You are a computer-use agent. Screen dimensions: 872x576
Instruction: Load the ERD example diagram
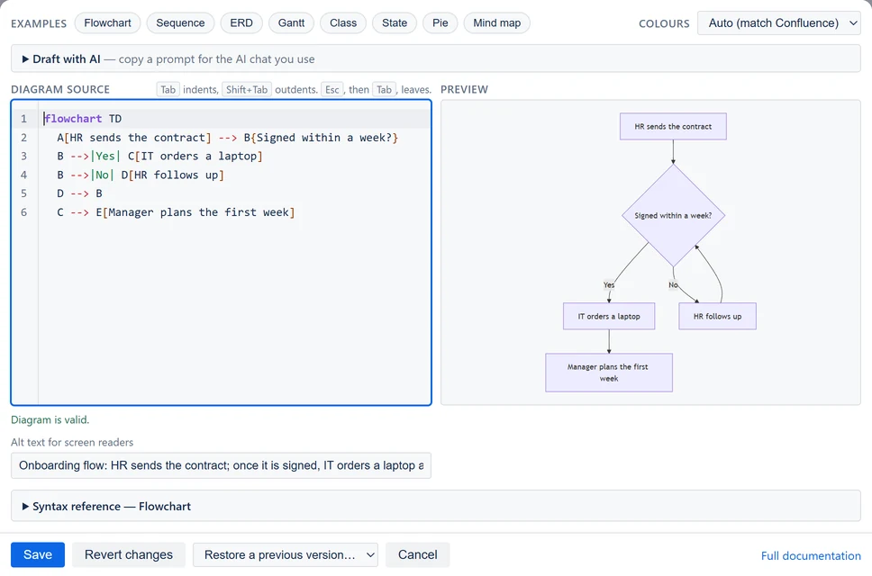pyautogui.click(x=241, y=22)
